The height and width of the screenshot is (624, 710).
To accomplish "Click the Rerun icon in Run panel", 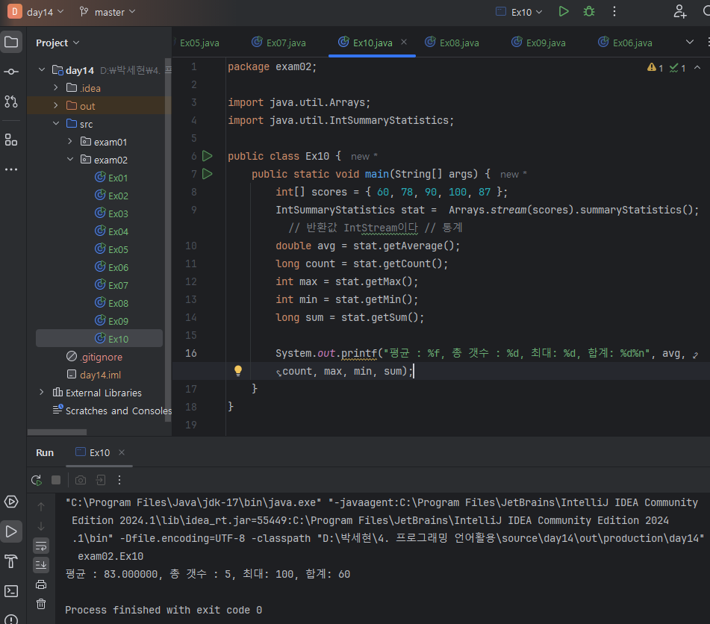I will tap(36, 480).
